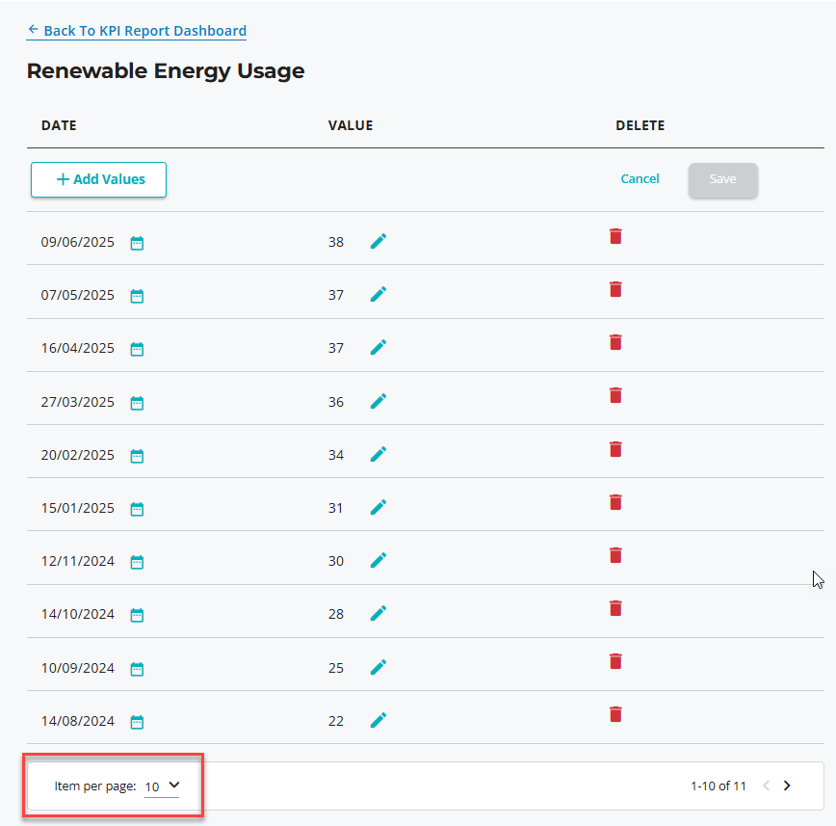Edit the value 36 with pencil icon
The image size is (836, 826).
pos(379,401)
